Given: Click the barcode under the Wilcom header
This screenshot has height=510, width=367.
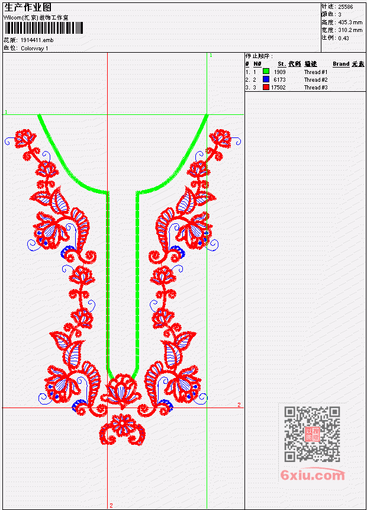Looking at the screenshot, I should [44, 28].
